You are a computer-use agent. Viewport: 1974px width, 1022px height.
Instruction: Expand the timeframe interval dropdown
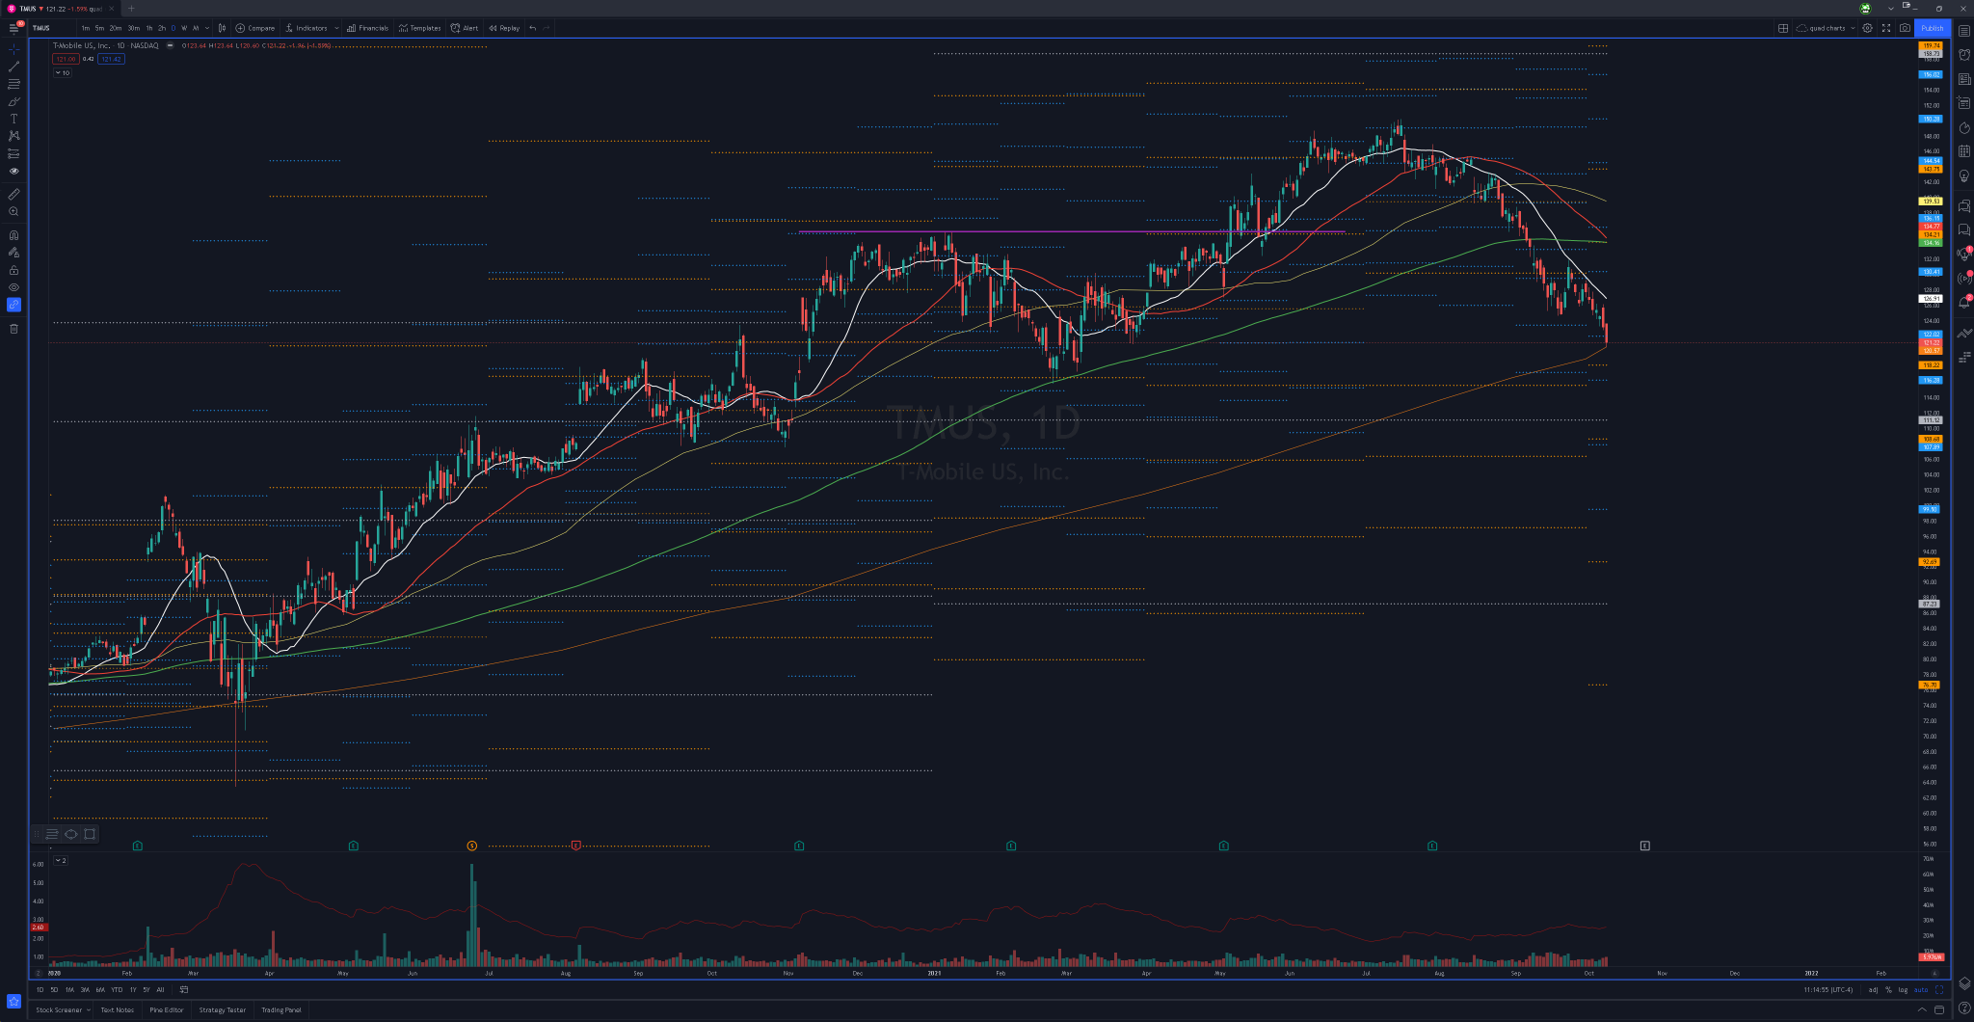pyautogui.click(x=207, y=28)
